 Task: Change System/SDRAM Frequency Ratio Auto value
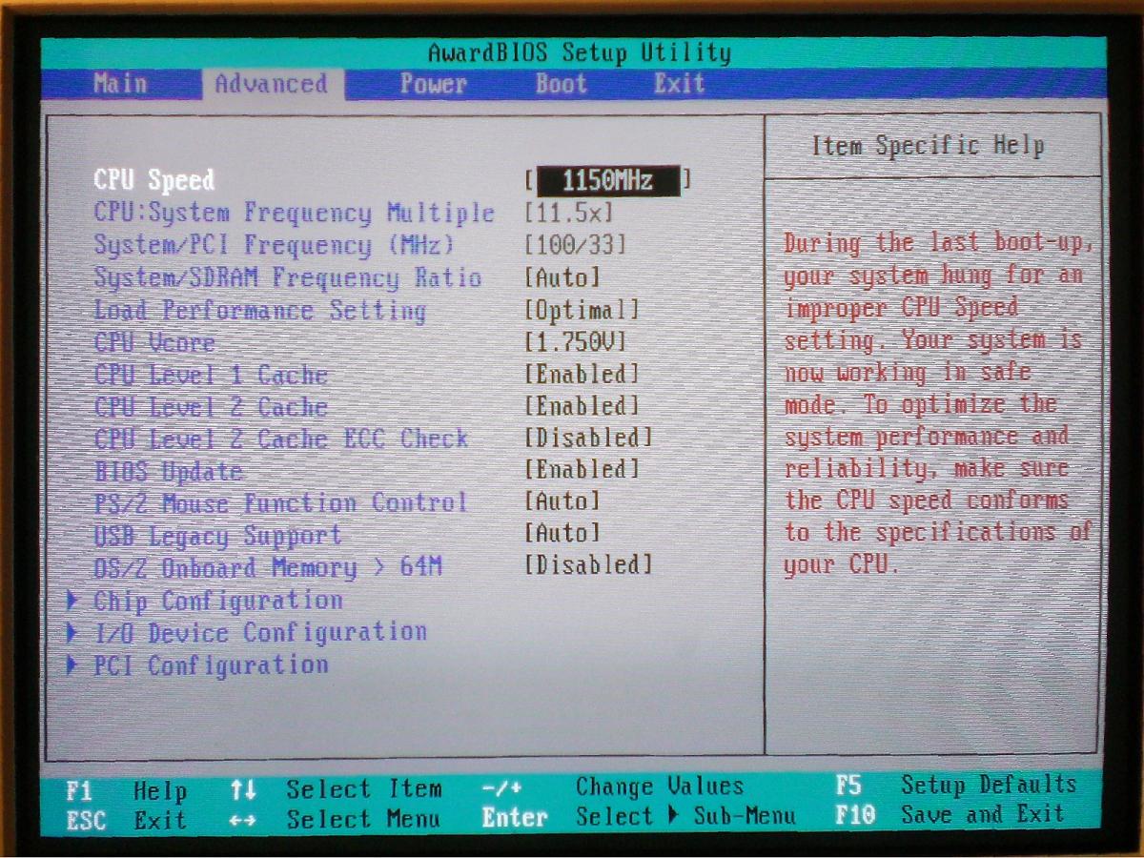click(562, 277)
